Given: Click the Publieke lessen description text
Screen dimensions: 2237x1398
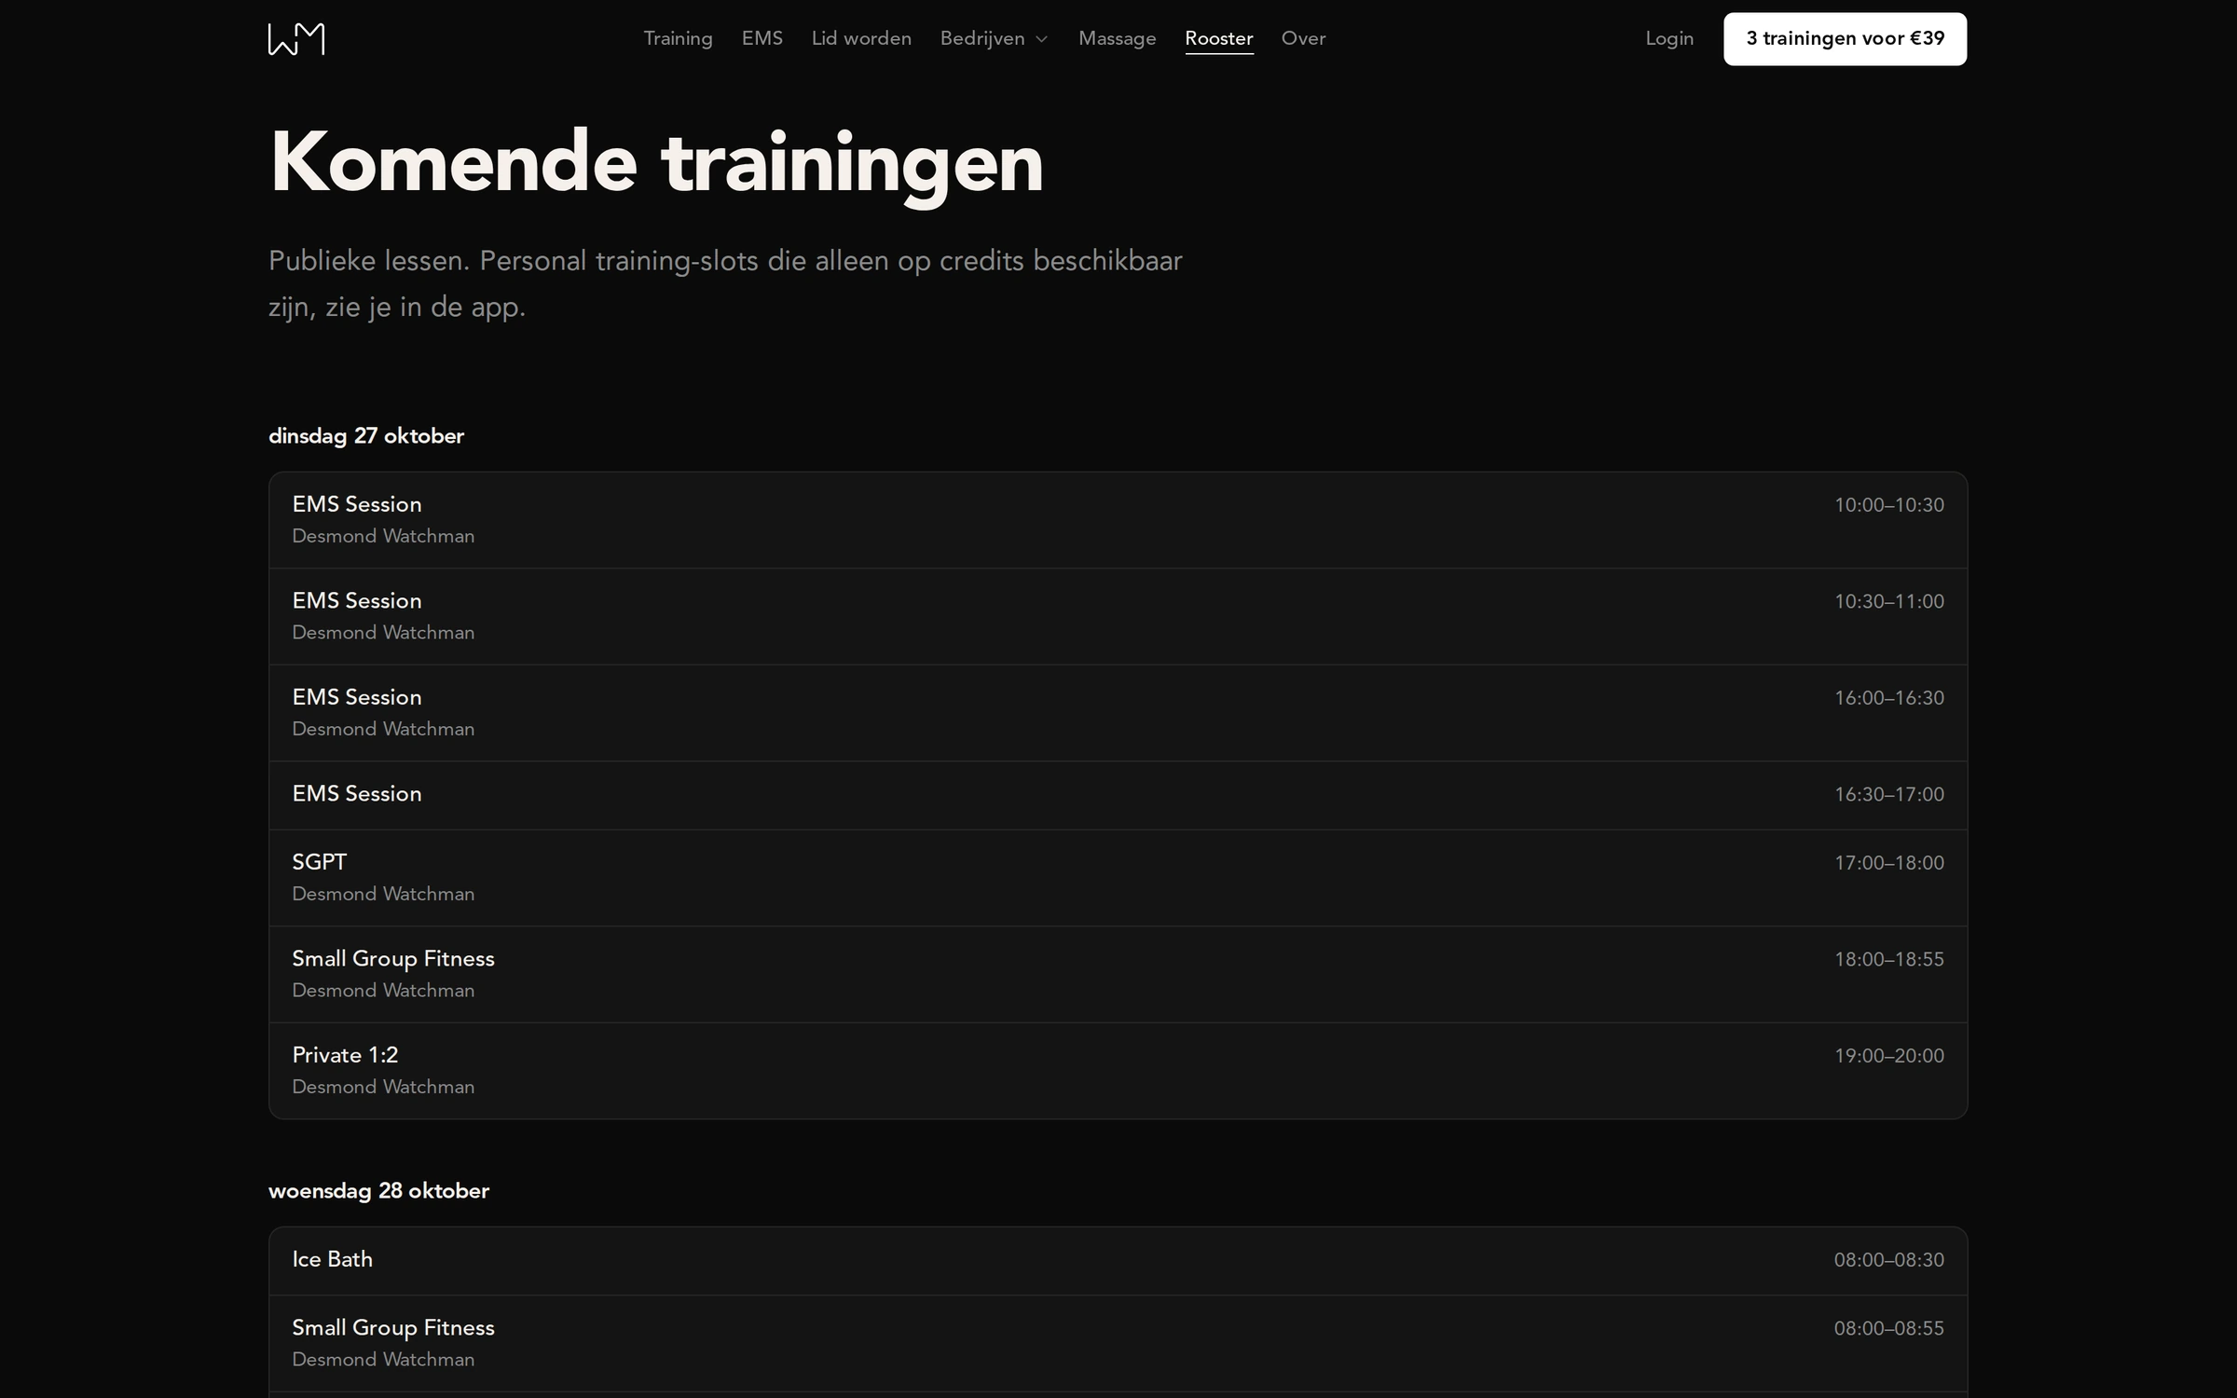Looking at the screenshot, I should [x=725, y=283].
